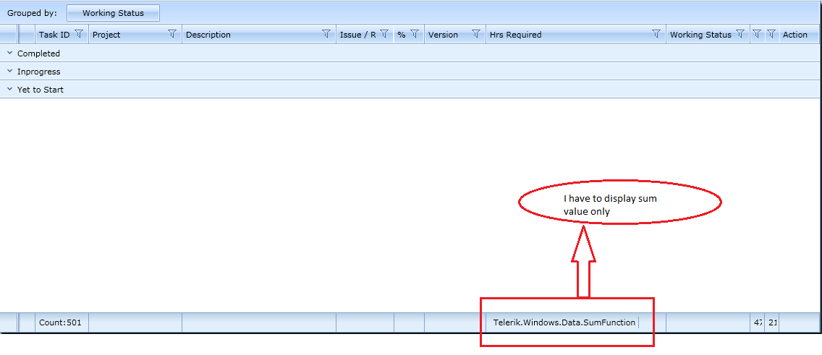Screen dimensions: 822x355
Task: Open the Task ID column filter
Action: (x=79, y=34)
